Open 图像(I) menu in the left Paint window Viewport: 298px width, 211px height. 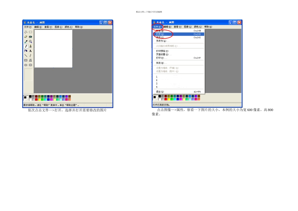[x=59, y=27]
